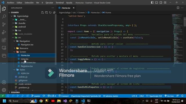
Task: Open the Archivo menu
Action: (x=10, y=3)
